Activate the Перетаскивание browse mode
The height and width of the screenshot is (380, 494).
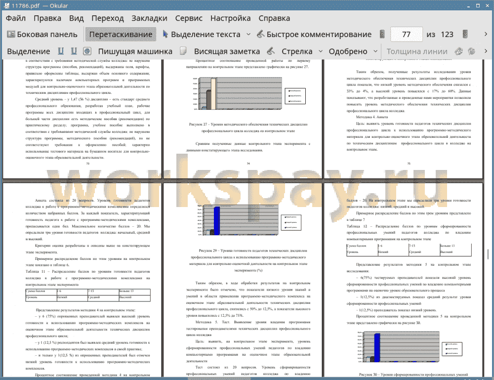tap(121, 35)
